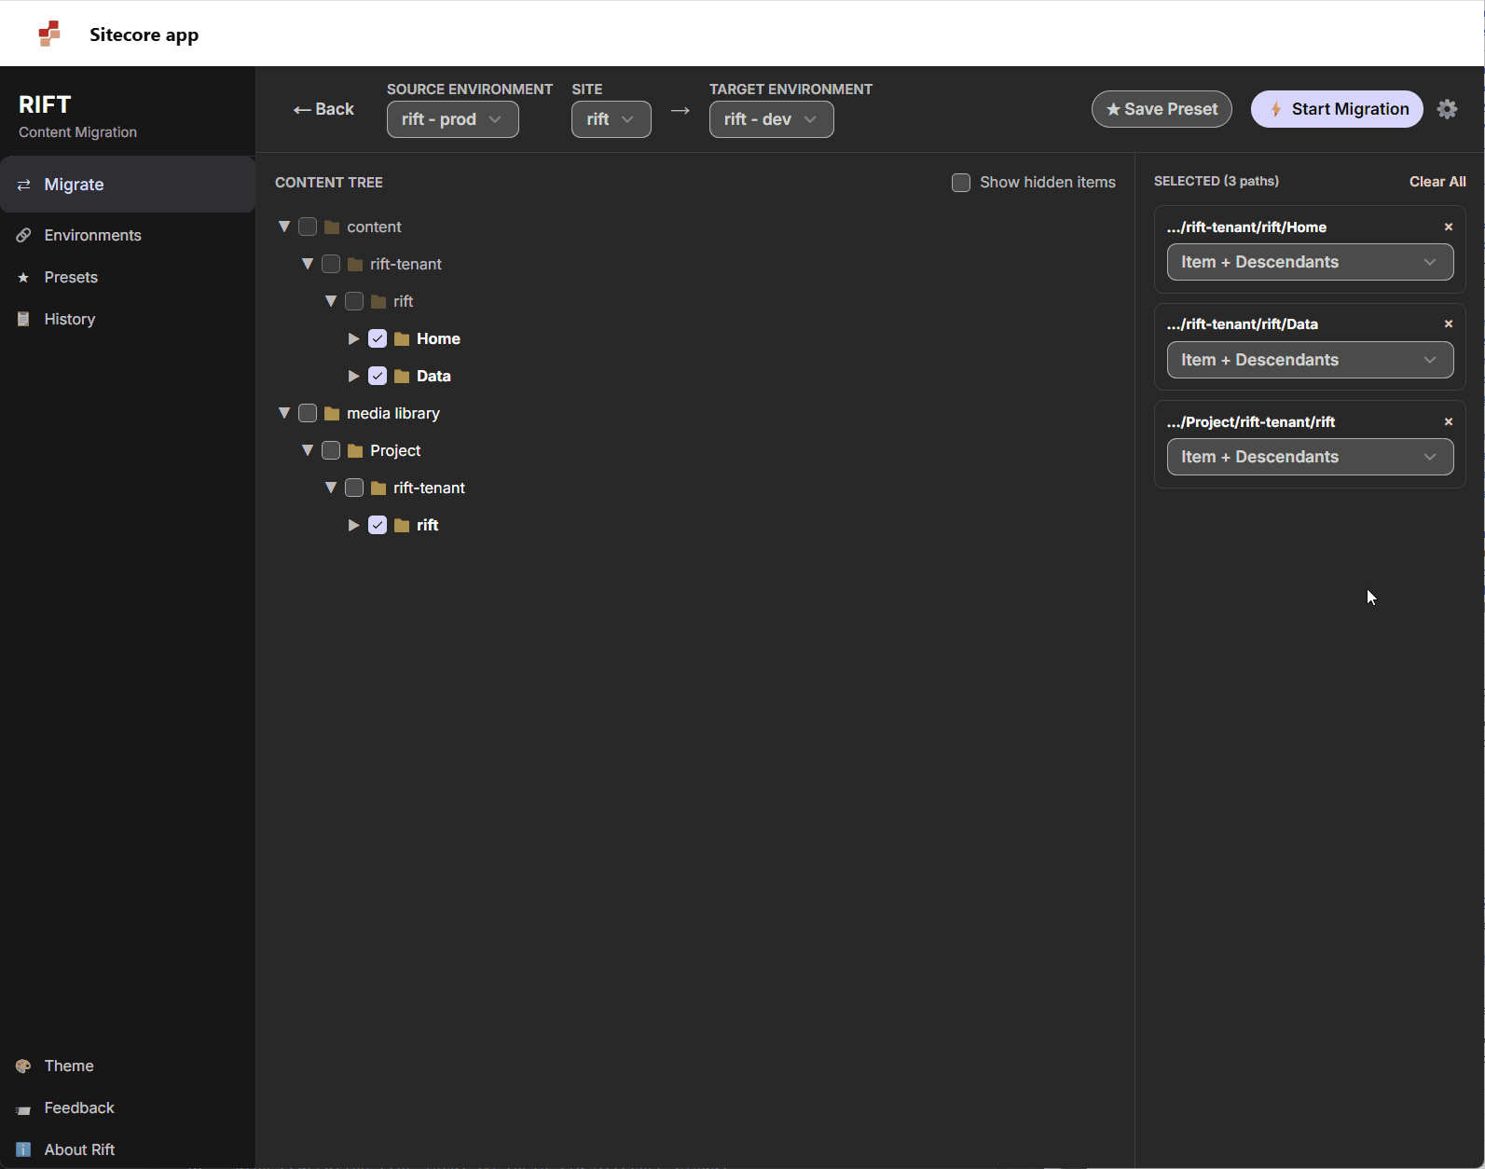Click the media library folder icon
This screenshot has width=1485, height=1169.
pos(332,413)
